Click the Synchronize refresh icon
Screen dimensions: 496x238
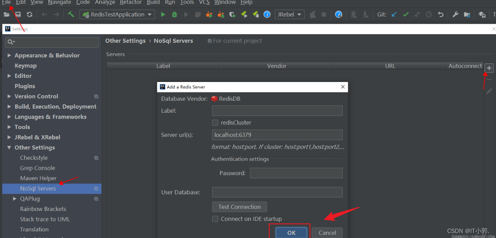coord(30,15)
